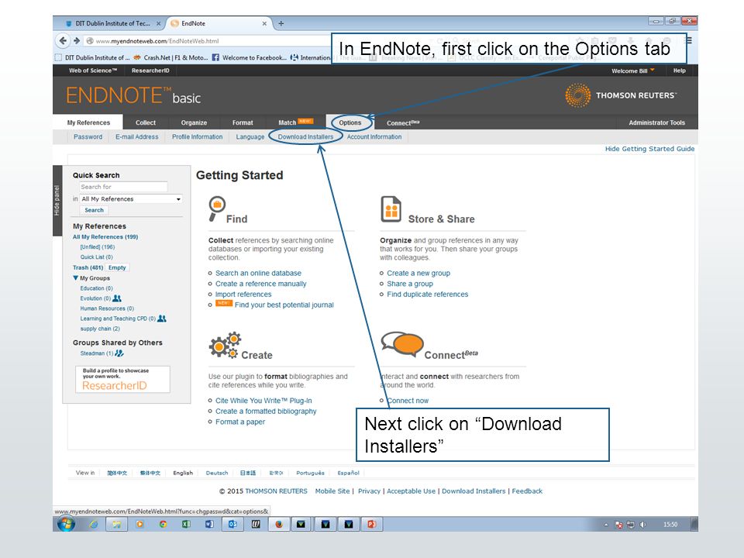Select All My References (199) in sidebar
744x558 pixels.
coord(105,237)
